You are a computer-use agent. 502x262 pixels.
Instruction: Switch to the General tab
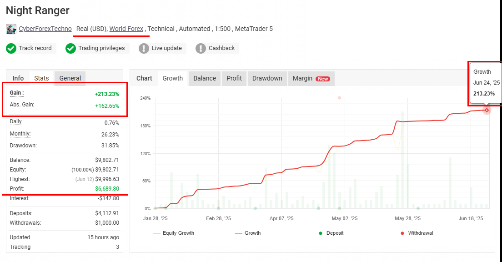70,78
